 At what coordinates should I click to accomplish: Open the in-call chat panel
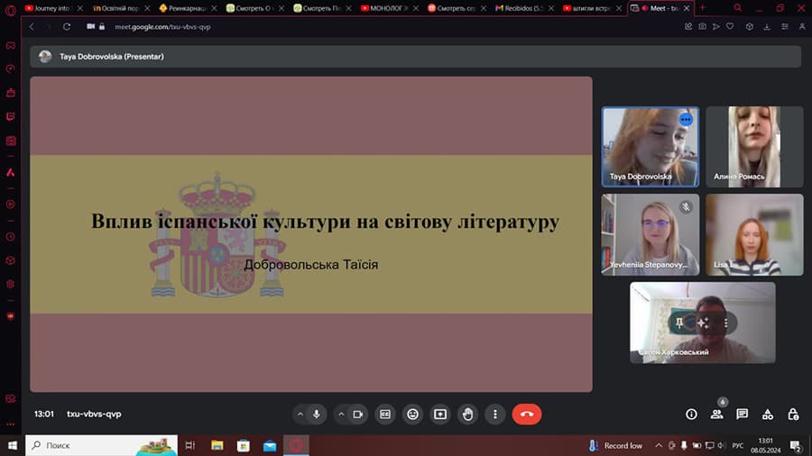click(x=743, y=415)
